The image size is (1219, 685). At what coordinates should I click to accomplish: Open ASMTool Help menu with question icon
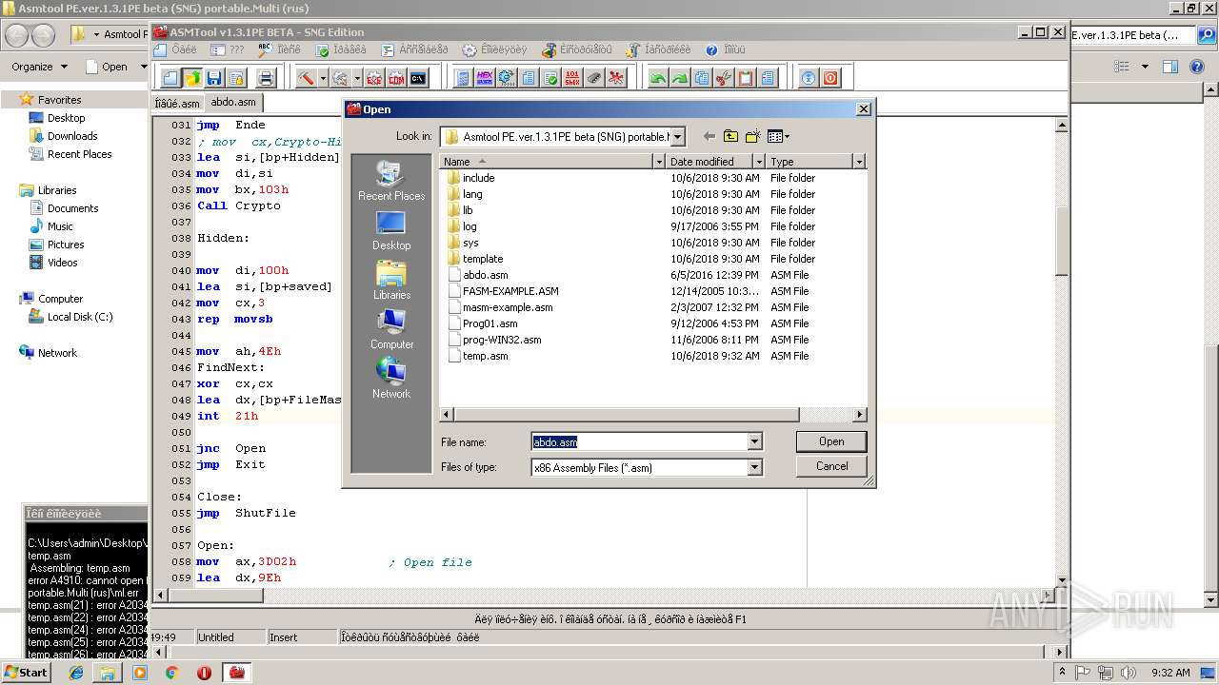pyautogui.click(x=726, y=49)
